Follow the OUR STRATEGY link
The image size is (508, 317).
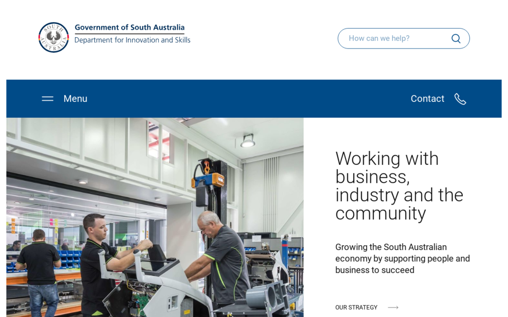click(357, 307)
